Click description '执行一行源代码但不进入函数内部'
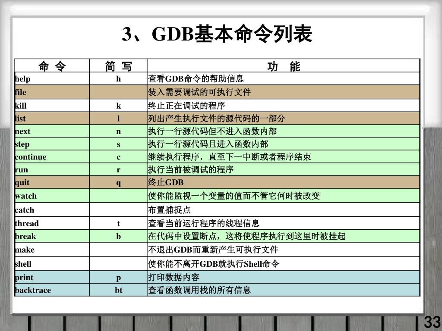Screen dimensions: 442x331 tap(212, 131)
